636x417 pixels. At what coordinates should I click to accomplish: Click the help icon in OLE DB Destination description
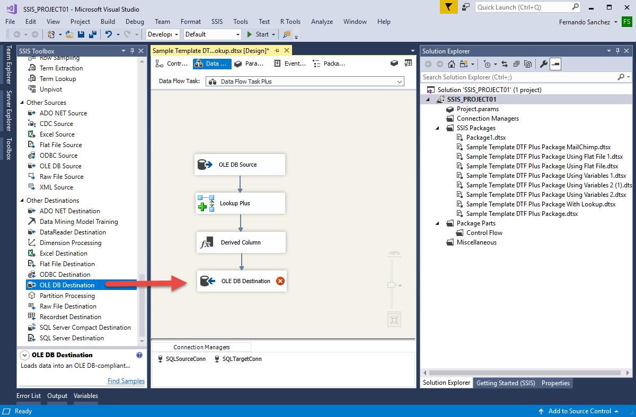tap(139, 355)
